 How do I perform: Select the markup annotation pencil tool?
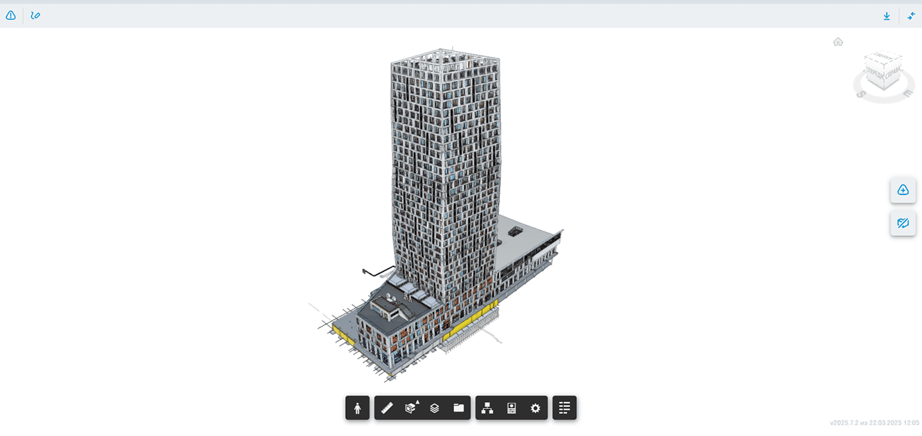tap(35, 15)
